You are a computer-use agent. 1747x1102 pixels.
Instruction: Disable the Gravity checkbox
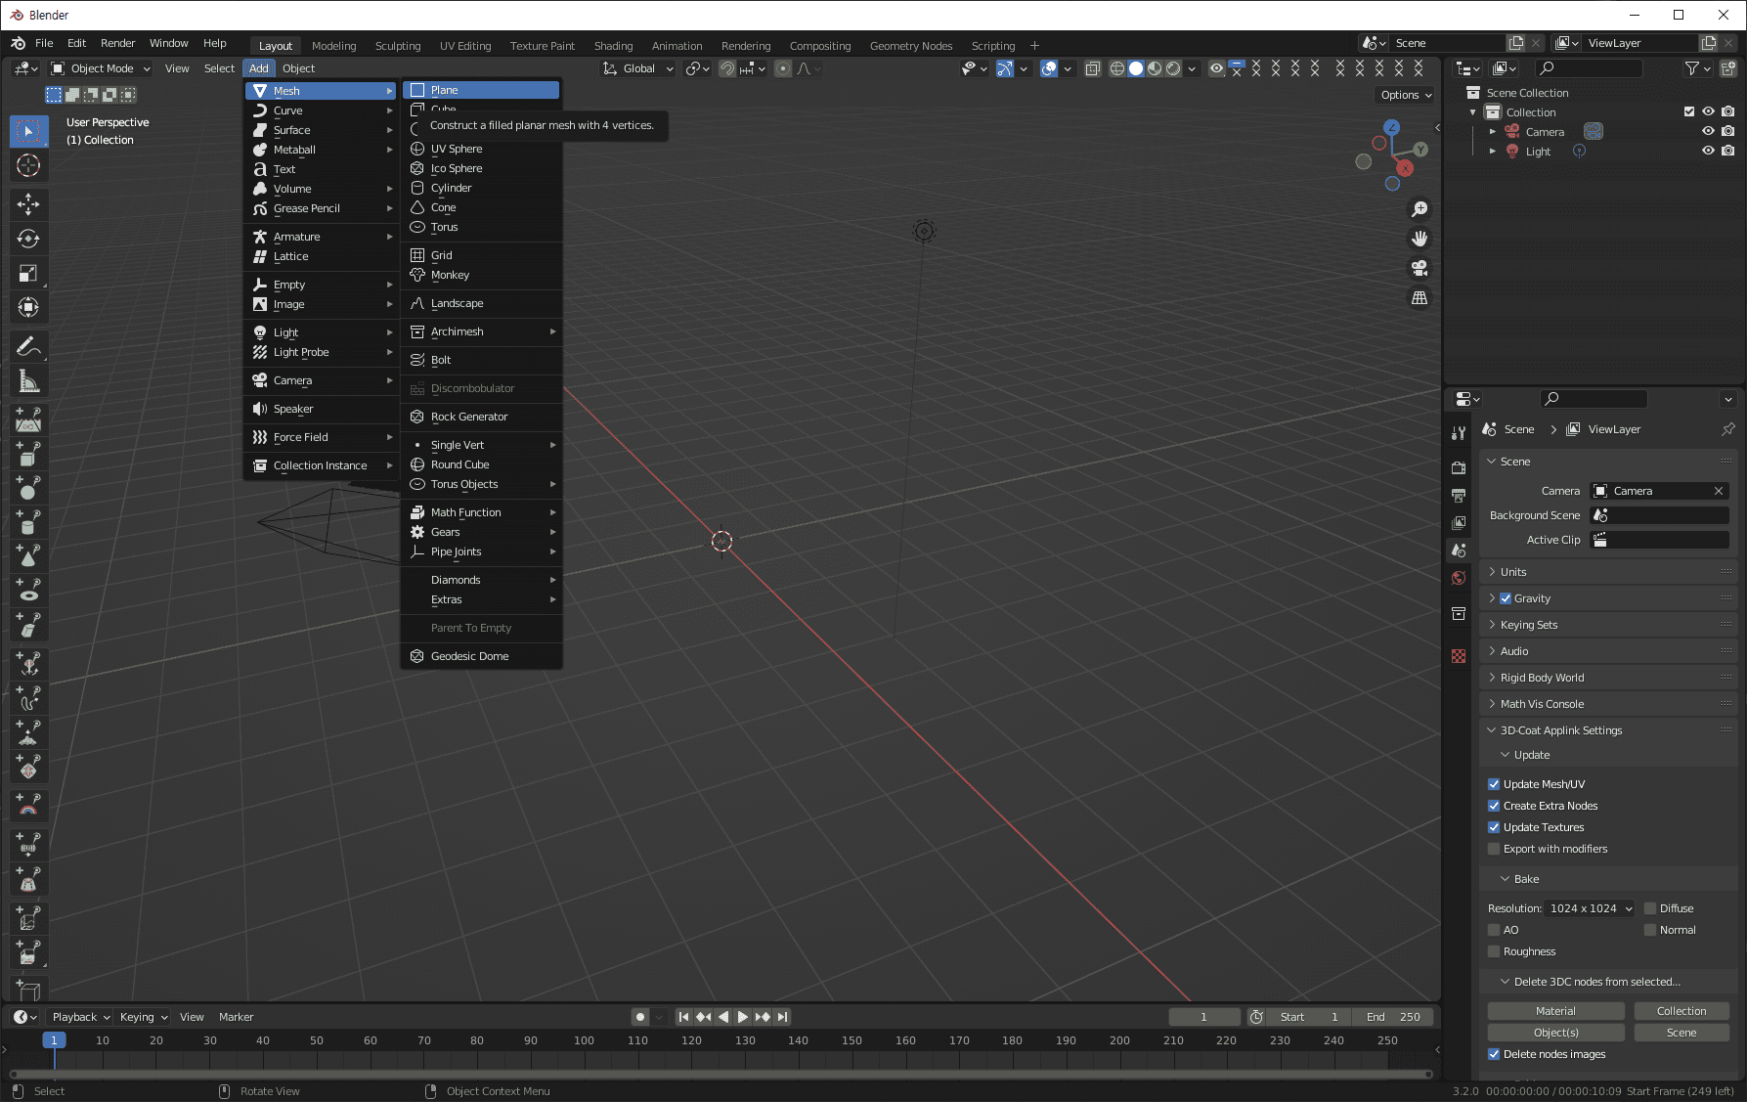[1506, 598]
